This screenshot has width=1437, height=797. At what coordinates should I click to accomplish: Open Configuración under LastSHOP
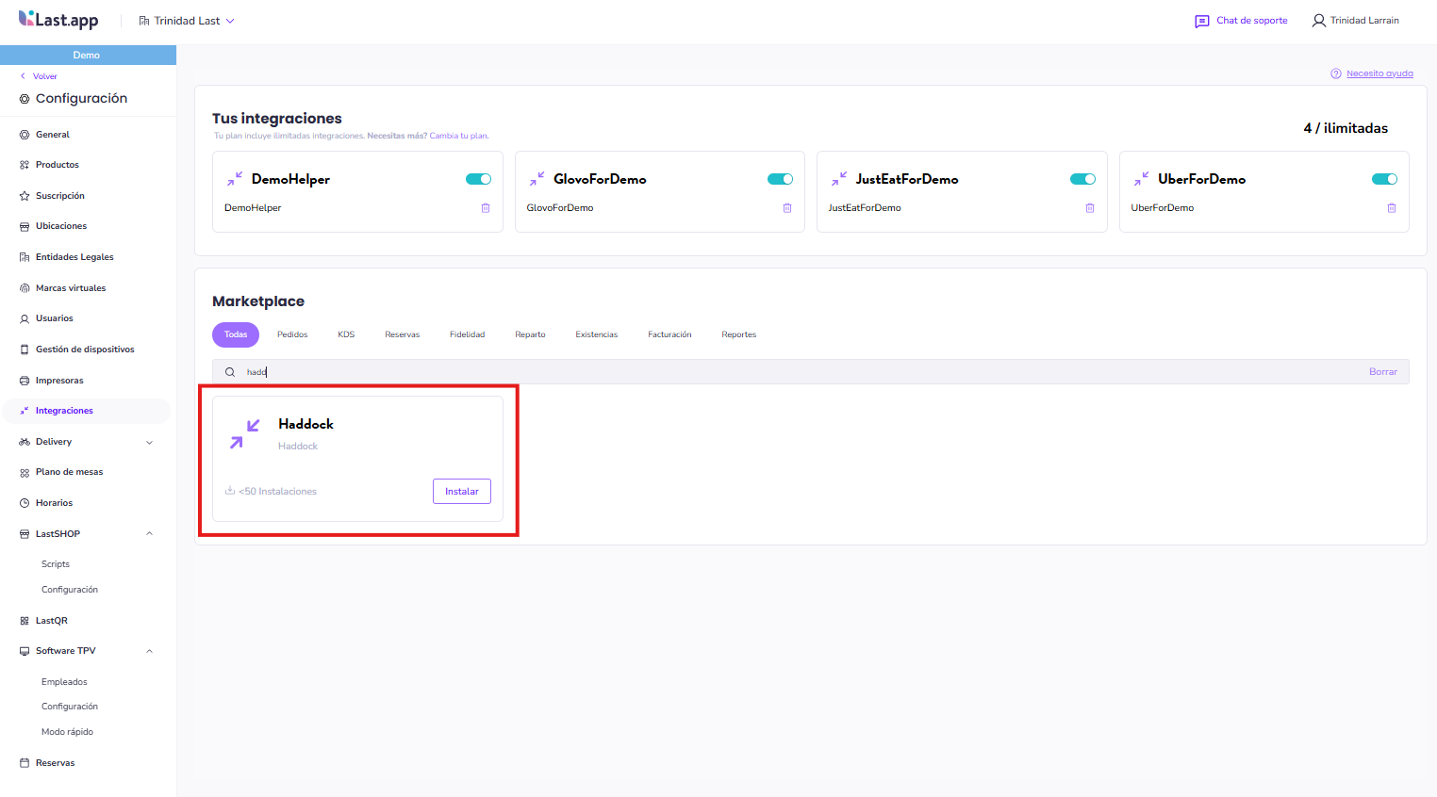70,590
